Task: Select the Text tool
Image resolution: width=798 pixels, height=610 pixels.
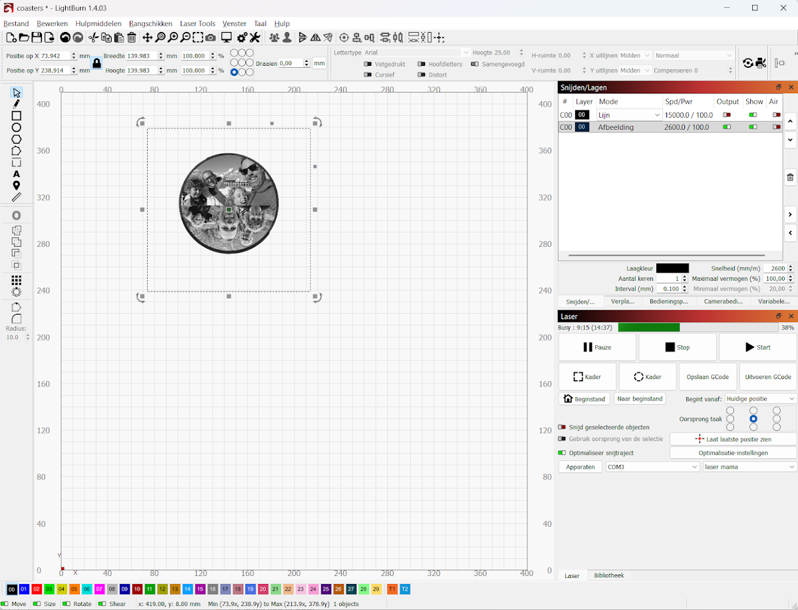Action: 17,174
